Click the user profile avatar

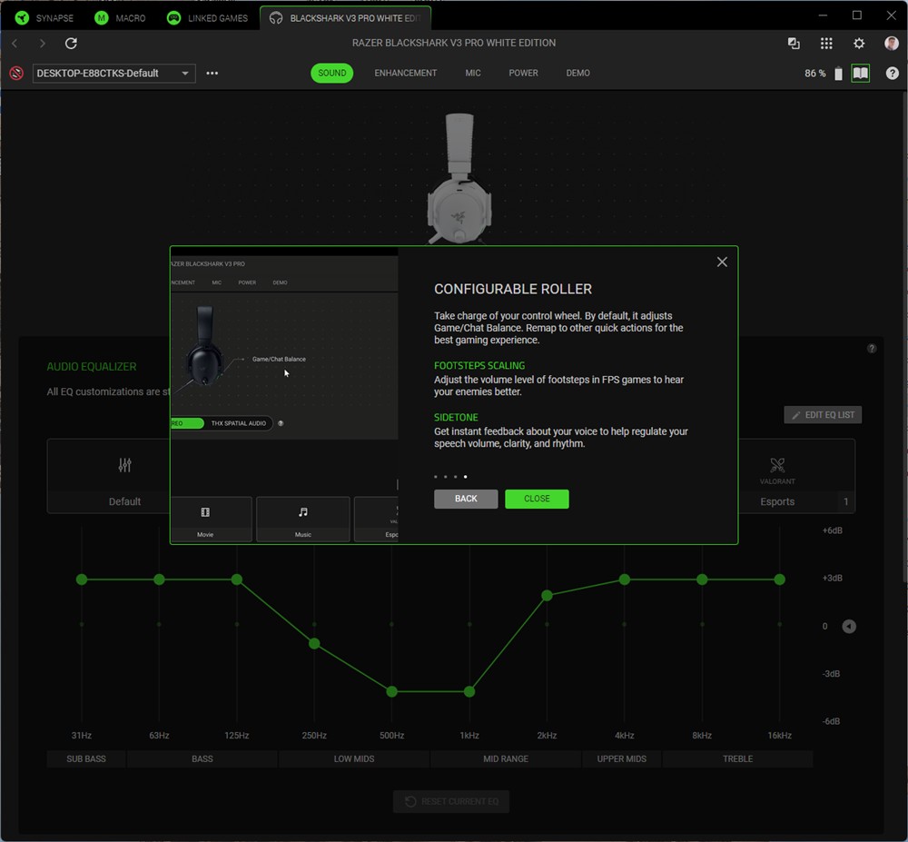point(892,44)
